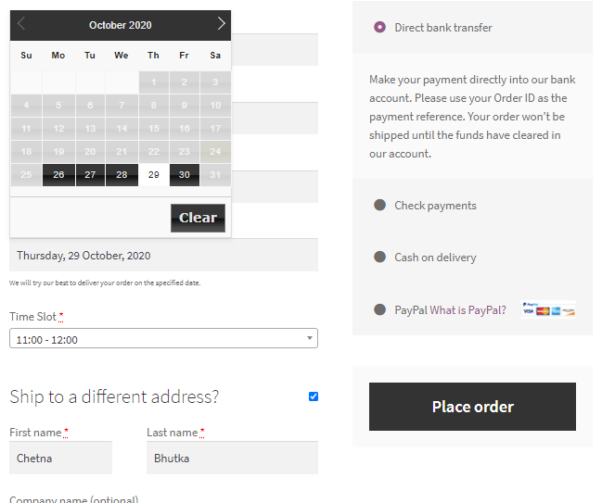Select Check payments option

point(379,205)
